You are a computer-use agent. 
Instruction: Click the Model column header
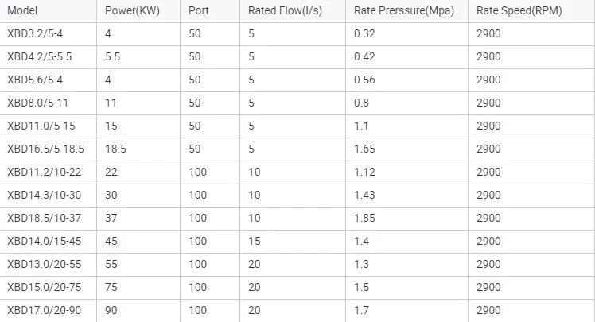pyautogui.click(x=22, y=12)
